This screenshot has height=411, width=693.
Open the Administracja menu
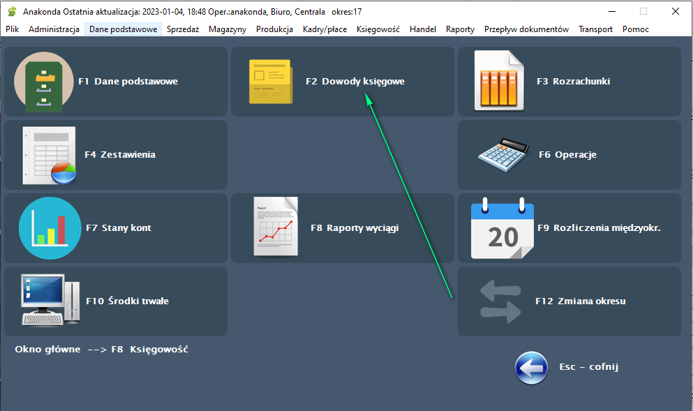(x=54, y=29)
